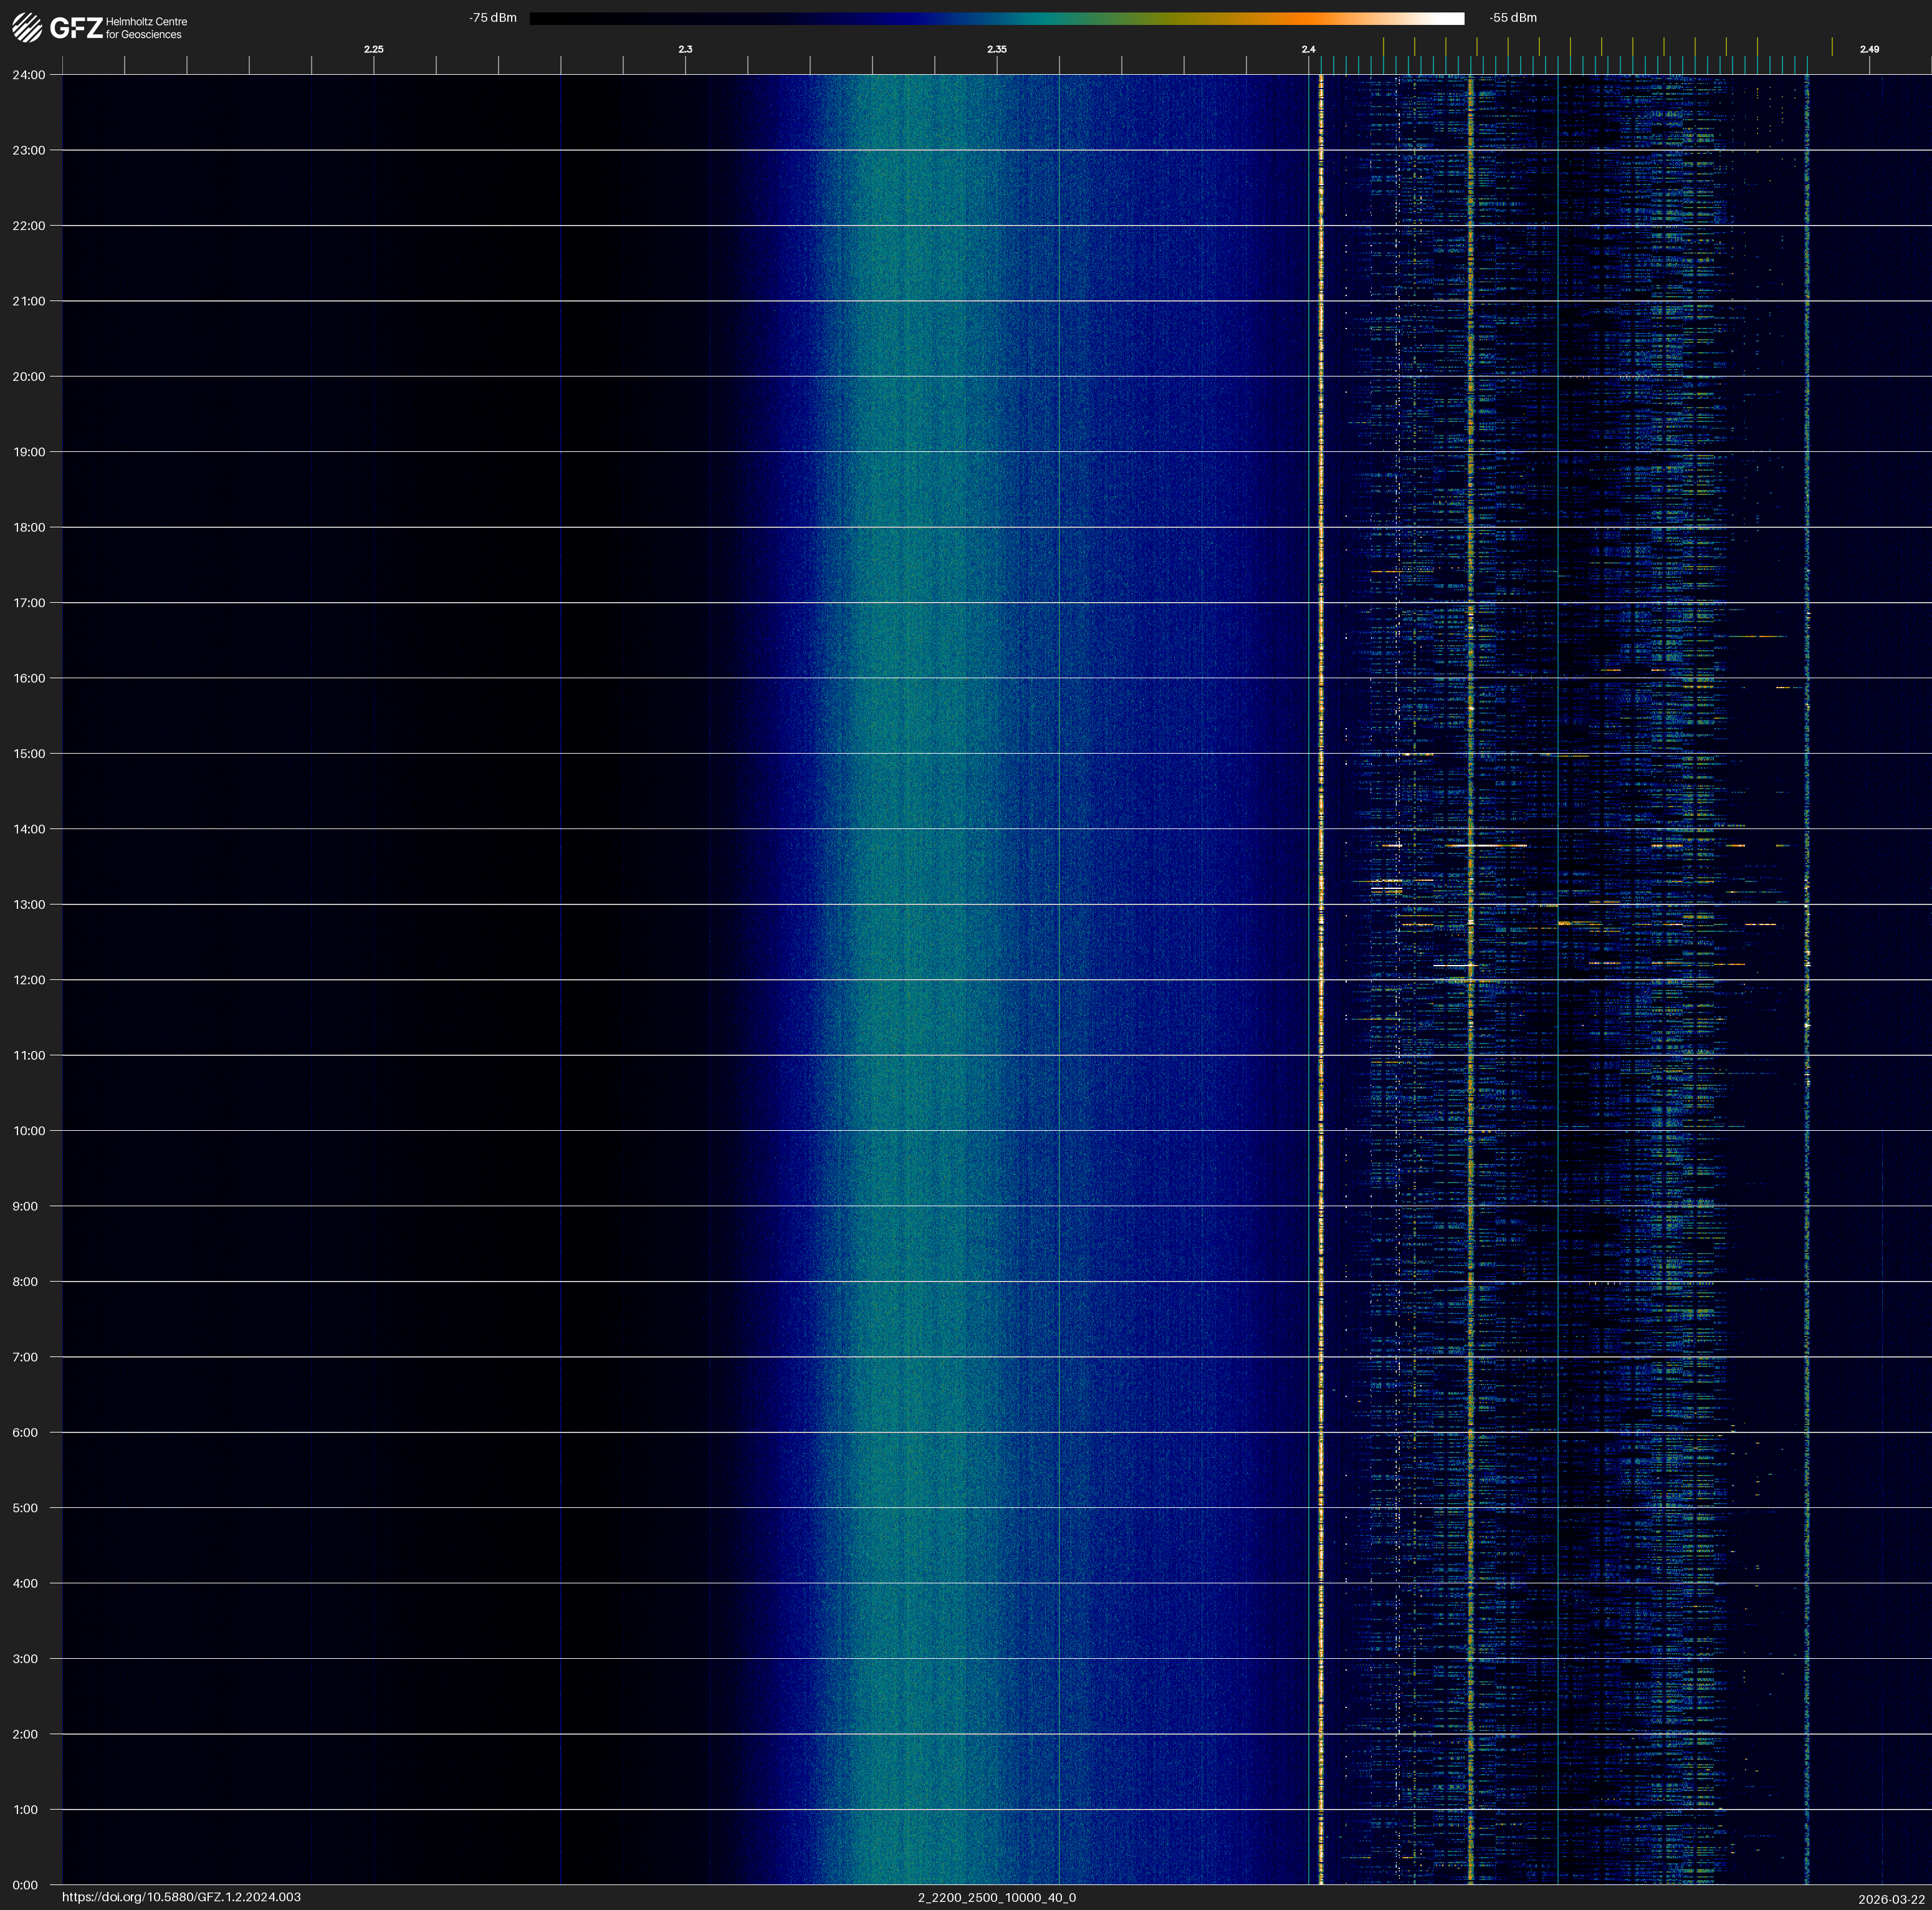Click the 18:00 time axis label
This screenshot has height=1910, width=1932.
point(29,527)
